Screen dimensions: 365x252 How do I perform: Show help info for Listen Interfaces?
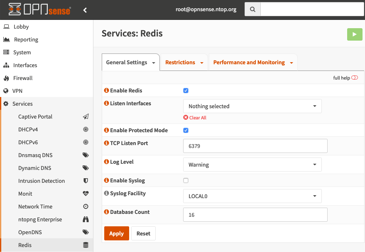click(x=106, y=103)
